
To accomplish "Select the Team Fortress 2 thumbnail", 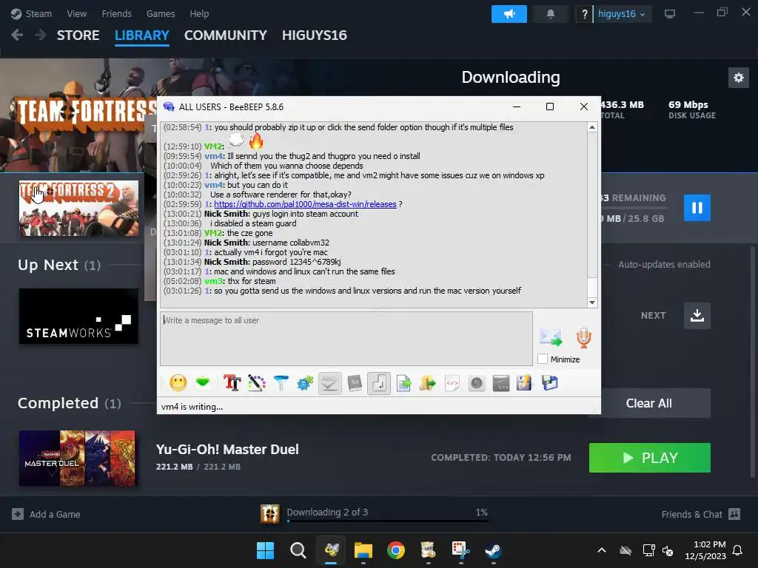I will 78,208.
